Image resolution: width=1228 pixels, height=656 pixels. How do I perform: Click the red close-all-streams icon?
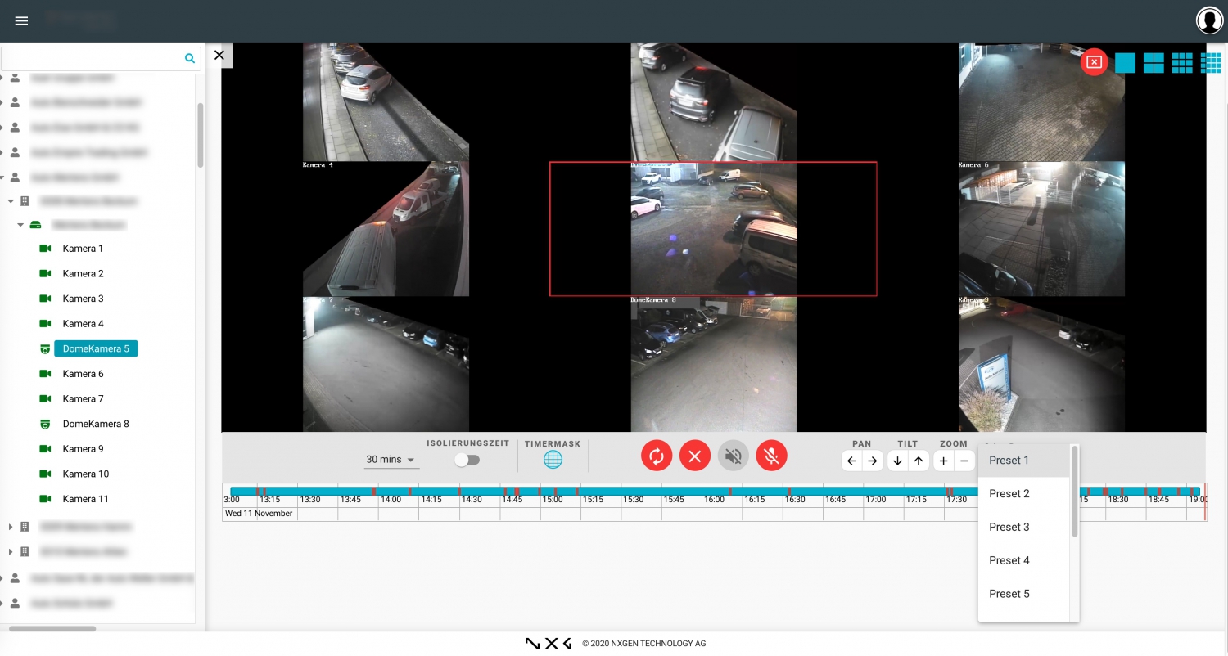pyautogui.click(x=1094, y=62)
